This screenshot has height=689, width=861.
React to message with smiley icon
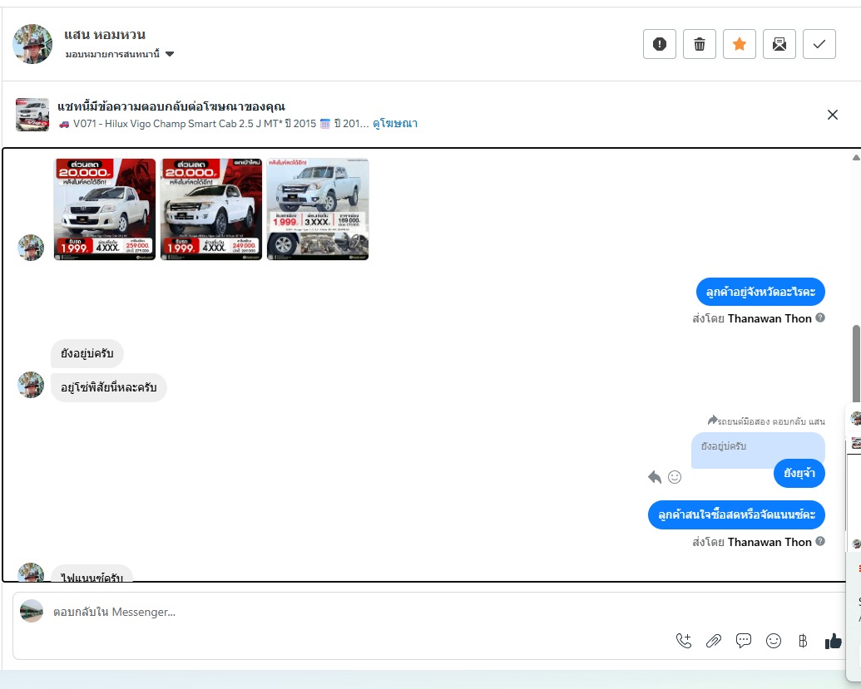tap(675, 477)
